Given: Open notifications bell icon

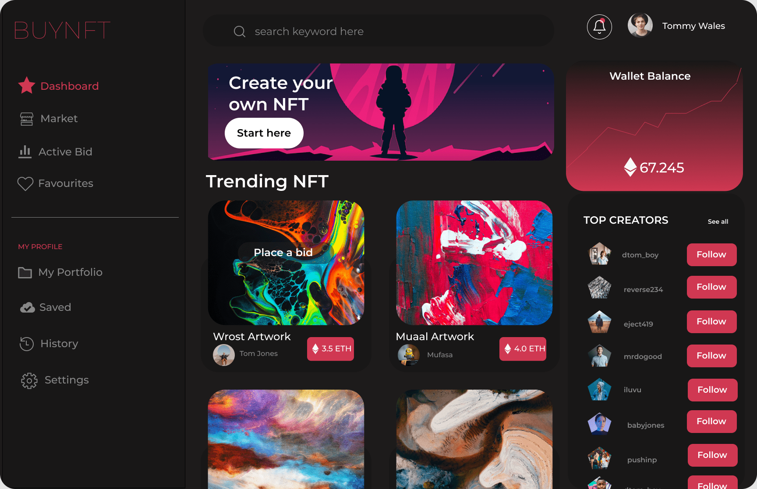Looking at the screenshot, I should 599,27.
